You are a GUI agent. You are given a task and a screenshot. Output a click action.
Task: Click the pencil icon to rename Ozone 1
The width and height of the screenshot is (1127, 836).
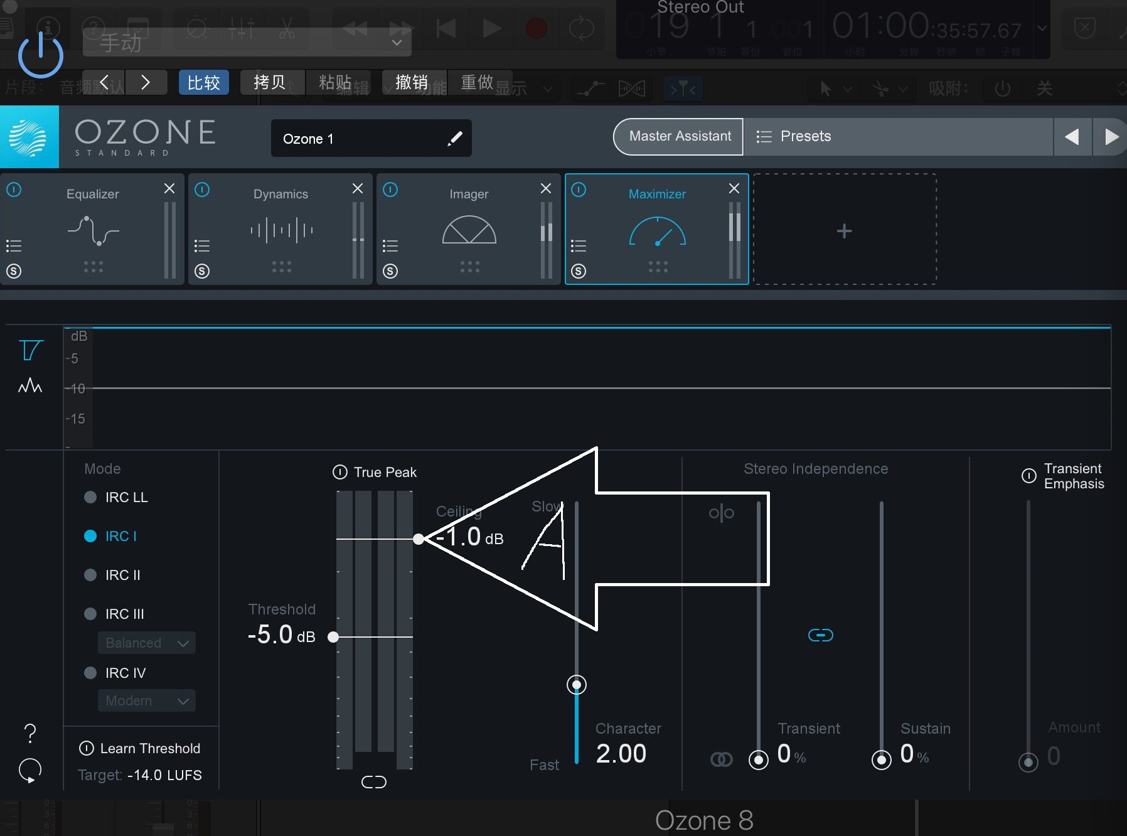click(455, 138)
